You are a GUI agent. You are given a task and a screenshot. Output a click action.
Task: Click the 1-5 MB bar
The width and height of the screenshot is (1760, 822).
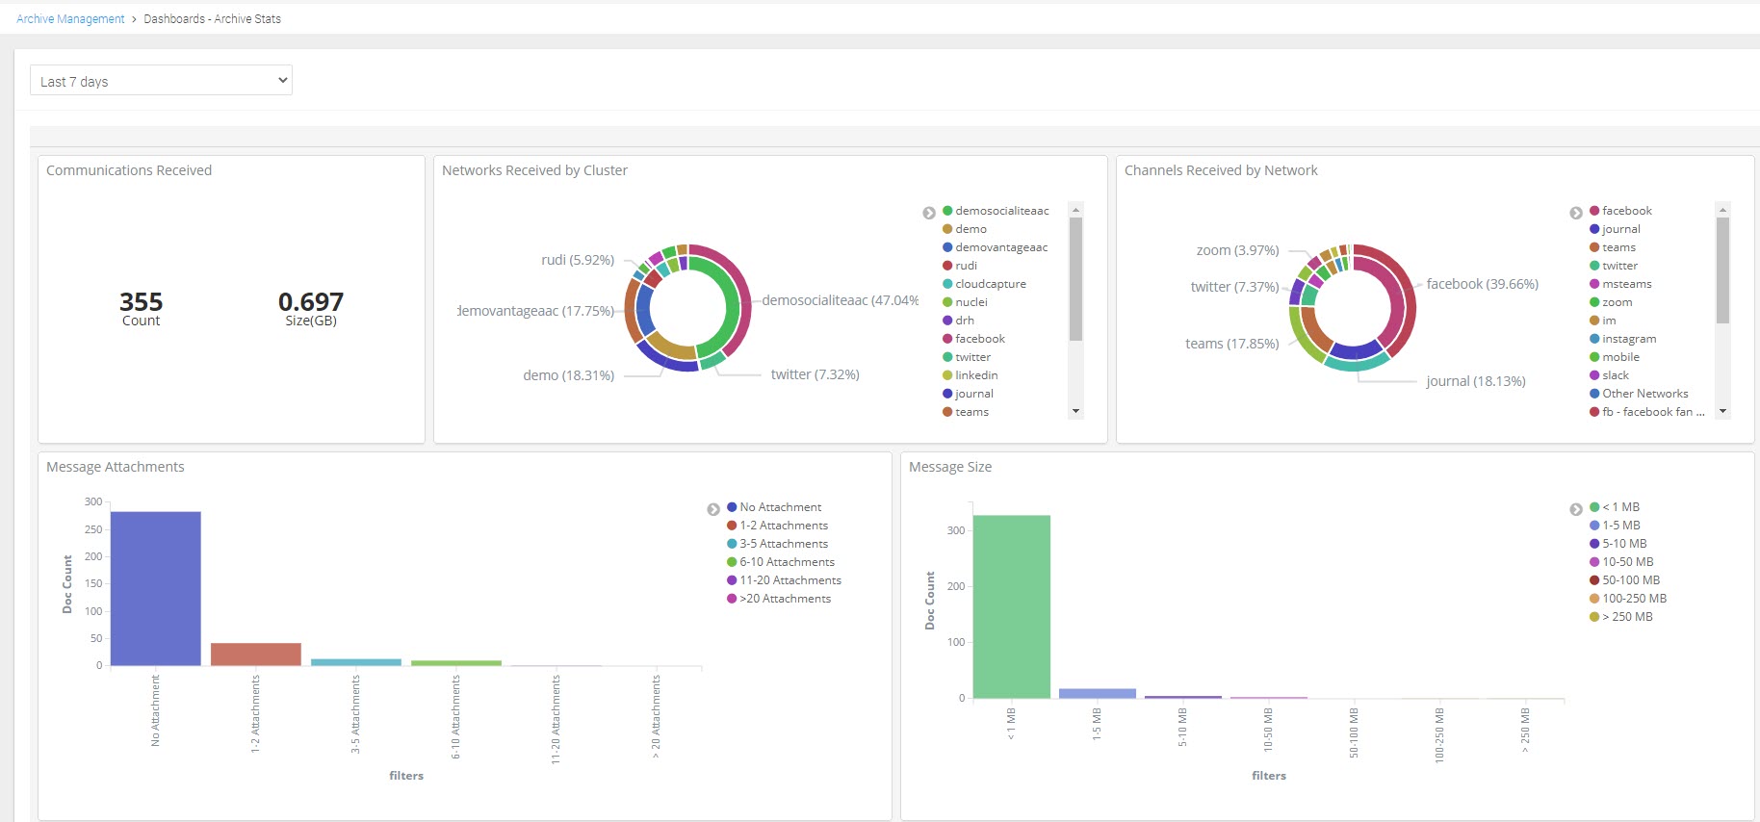(1098, 693)
